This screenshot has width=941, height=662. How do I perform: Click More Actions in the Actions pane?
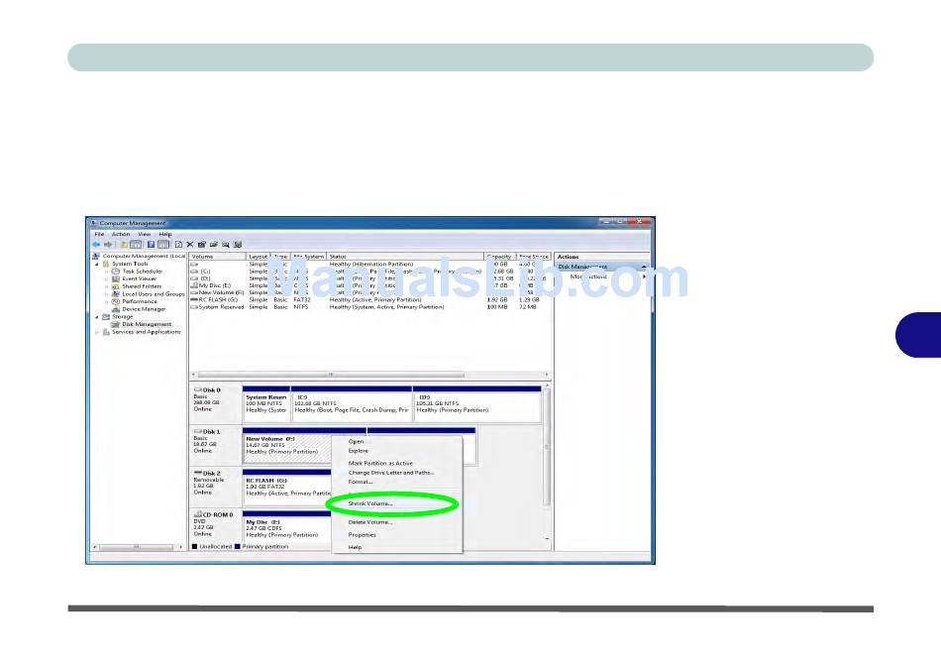[588, 277]
